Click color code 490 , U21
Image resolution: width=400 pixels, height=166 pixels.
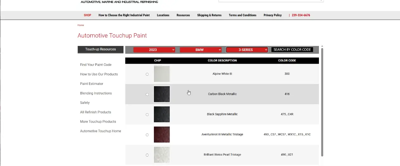click(287, 155)
